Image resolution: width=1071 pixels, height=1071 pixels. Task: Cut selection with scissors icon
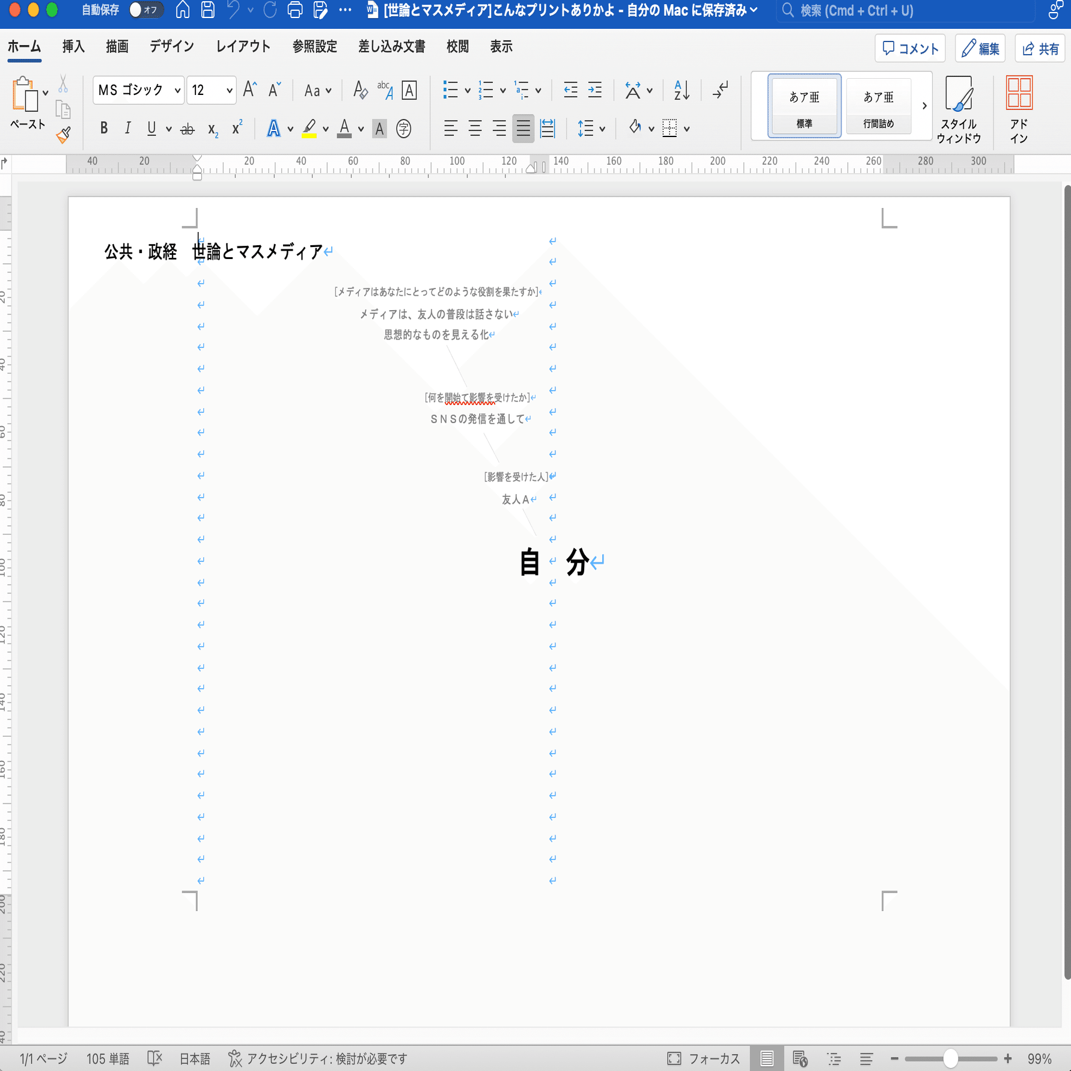pyautogui.click(x=63, y=84)
